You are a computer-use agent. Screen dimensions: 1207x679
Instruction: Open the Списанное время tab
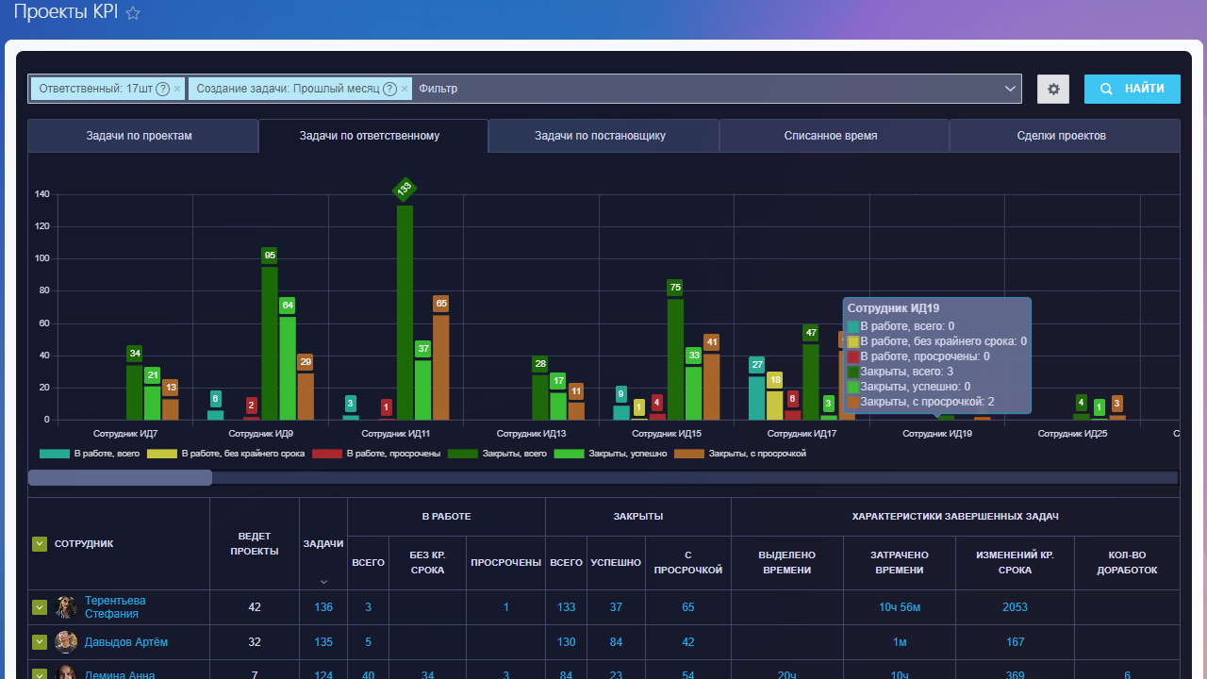point(831,136)
